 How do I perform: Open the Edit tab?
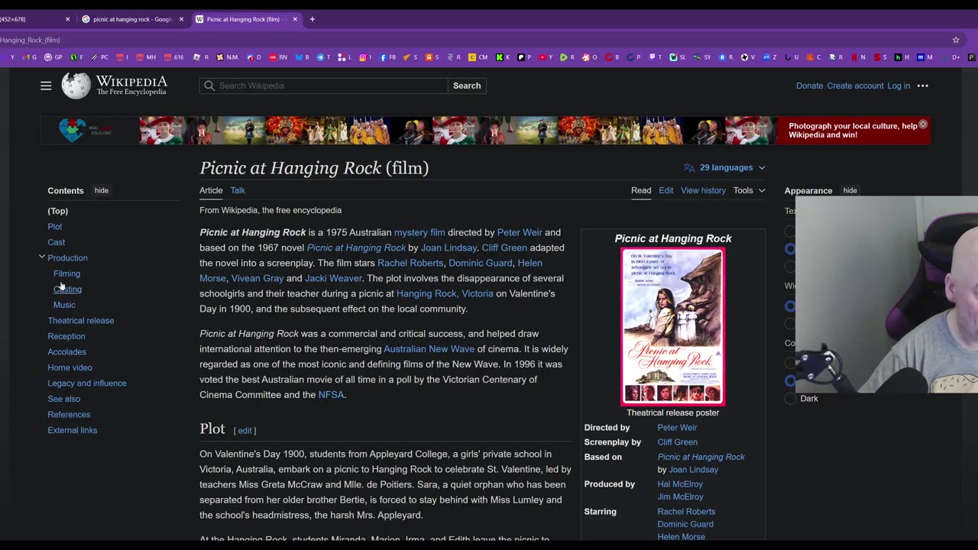click(x=666, y=190)
